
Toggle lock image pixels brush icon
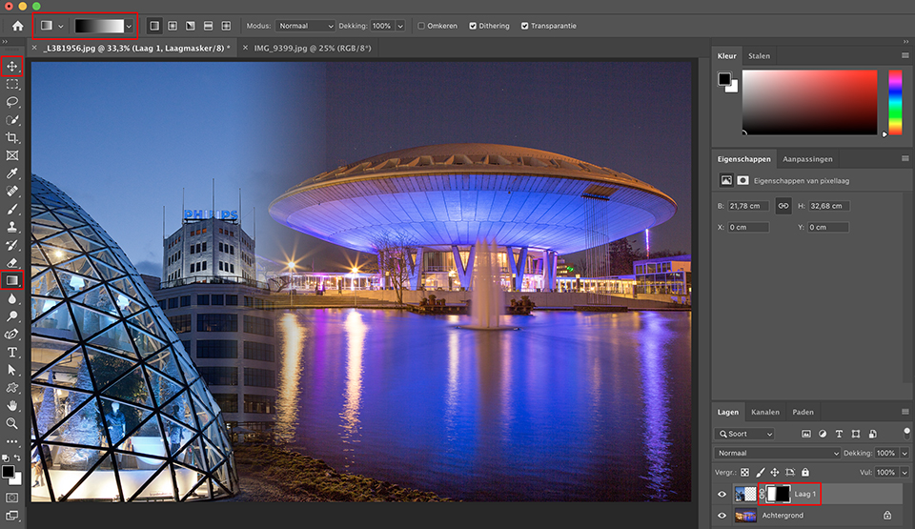(760, 473)
